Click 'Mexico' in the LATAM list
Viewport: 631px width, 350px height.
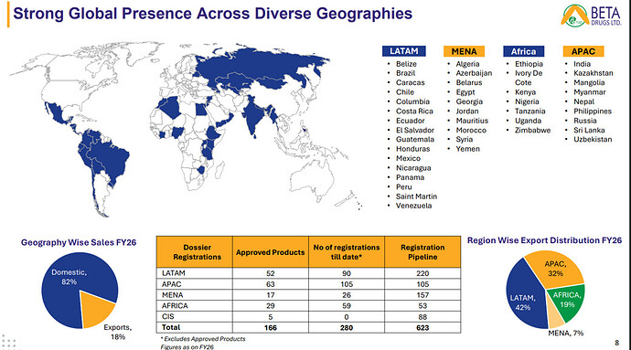[x=408, y=158]
